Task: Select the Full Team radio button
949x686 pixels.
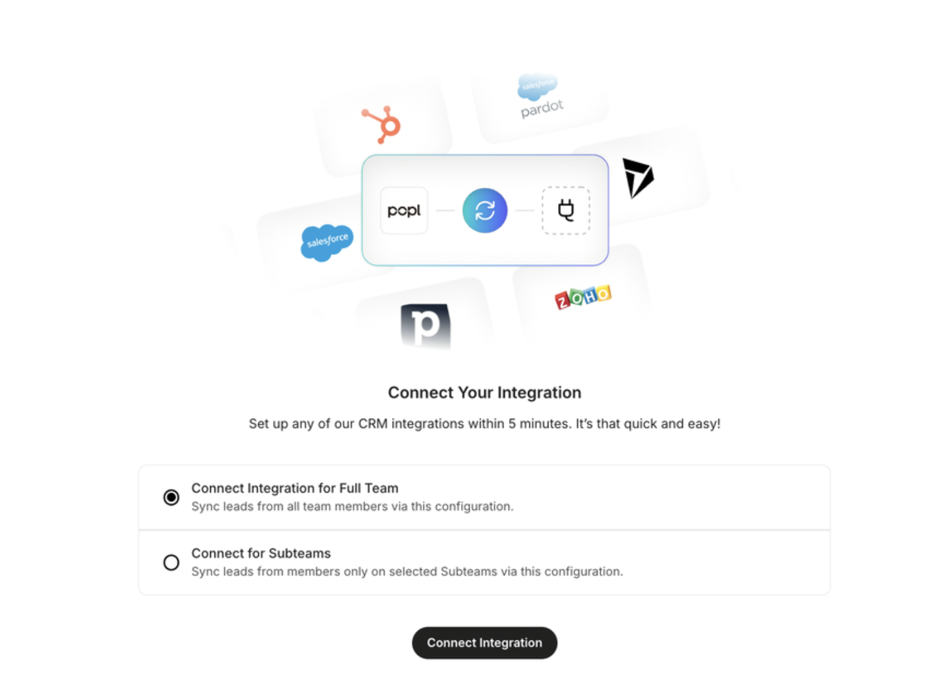Action: click(x=171, y=497)
